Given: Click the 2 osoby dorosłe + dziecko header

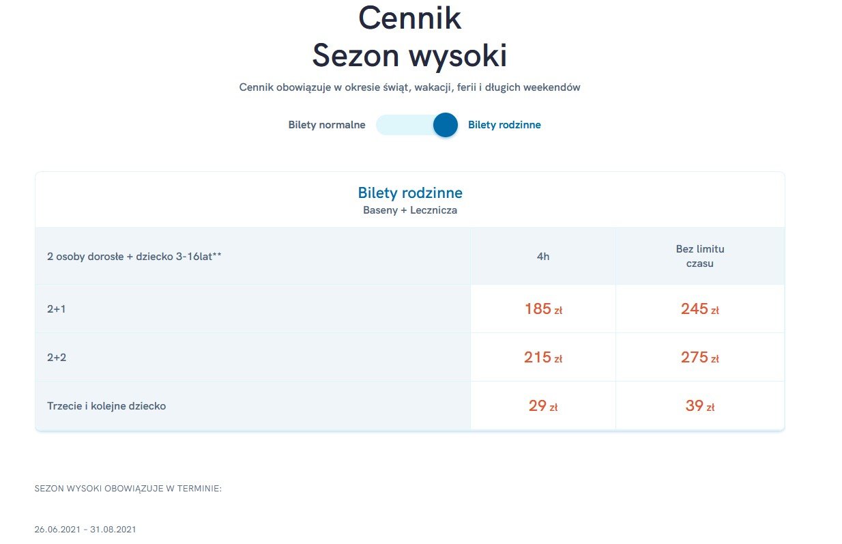Looking at the screenshot, I should [x=134, y=257].
